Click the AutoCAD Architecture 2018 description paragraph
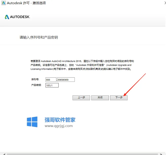This screenshot has height=155, width=166. coord(82,65)
